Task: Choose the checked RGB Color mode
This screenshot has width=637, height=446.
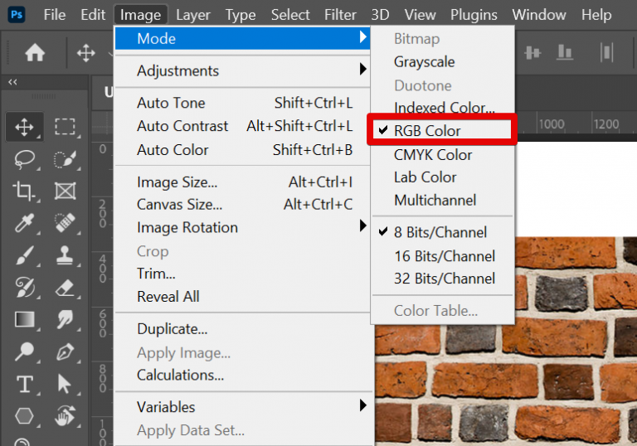Action: 427,131
